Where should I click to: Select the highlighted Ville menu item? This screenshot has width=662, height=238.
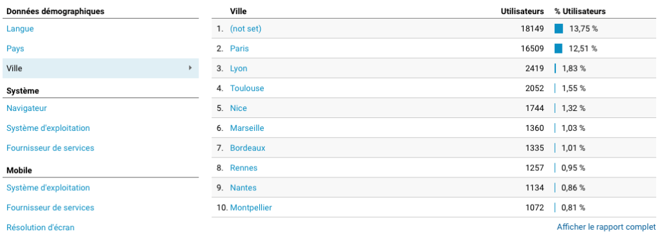click(100, 68)
